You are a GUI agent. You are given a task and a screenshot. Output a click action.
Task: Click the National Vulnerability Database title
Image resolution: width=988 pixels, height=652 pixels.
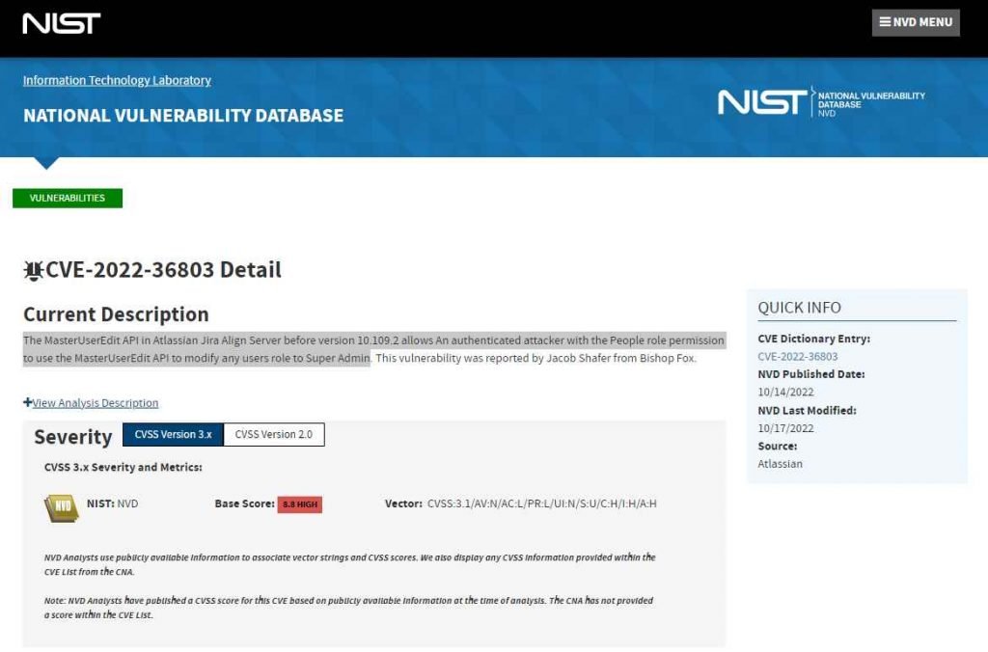(183, 116)
